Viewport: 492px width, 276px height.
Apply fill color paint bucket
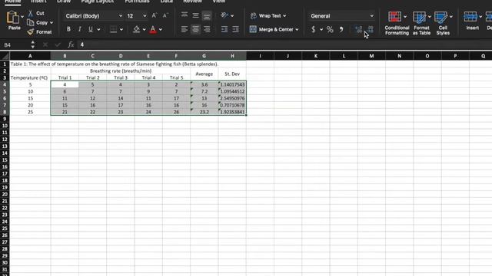pyautogui.click(x=136, y=29)
